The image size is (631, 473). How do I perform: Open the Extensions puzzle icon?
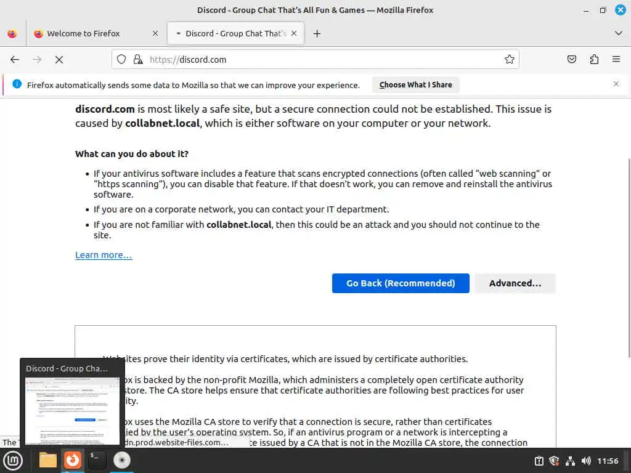[594, 60]
